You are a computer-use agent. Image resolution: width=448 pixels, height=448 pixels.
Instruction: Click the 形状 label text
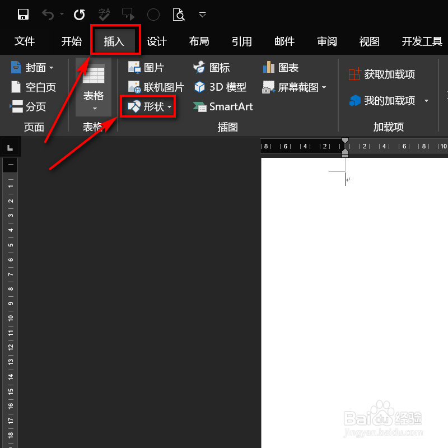pyautogui.click(x=153, y=106)
